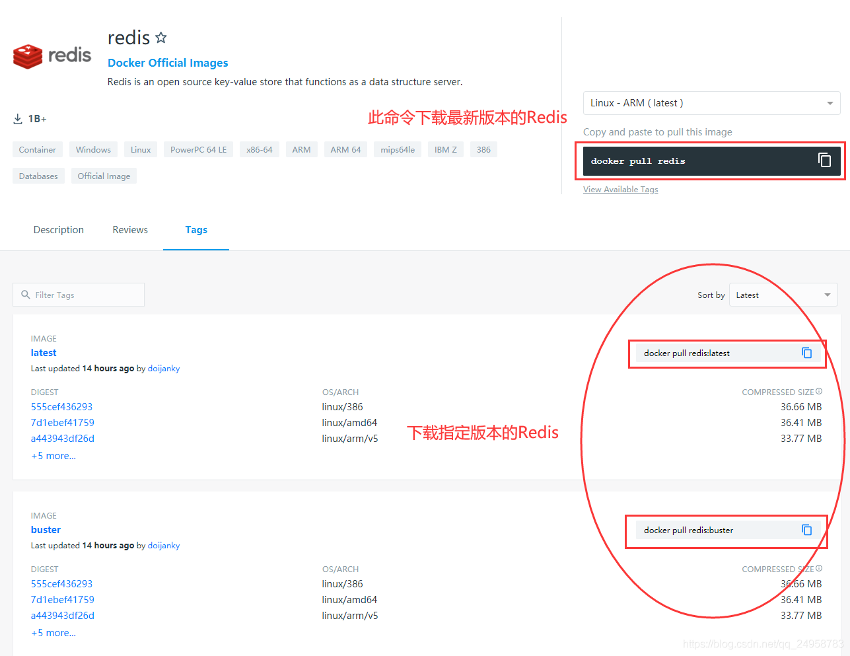Click the ARM 64 architecture tag
Image resolution: width=850 pixels, height=656 pixels.
(345, 149)
